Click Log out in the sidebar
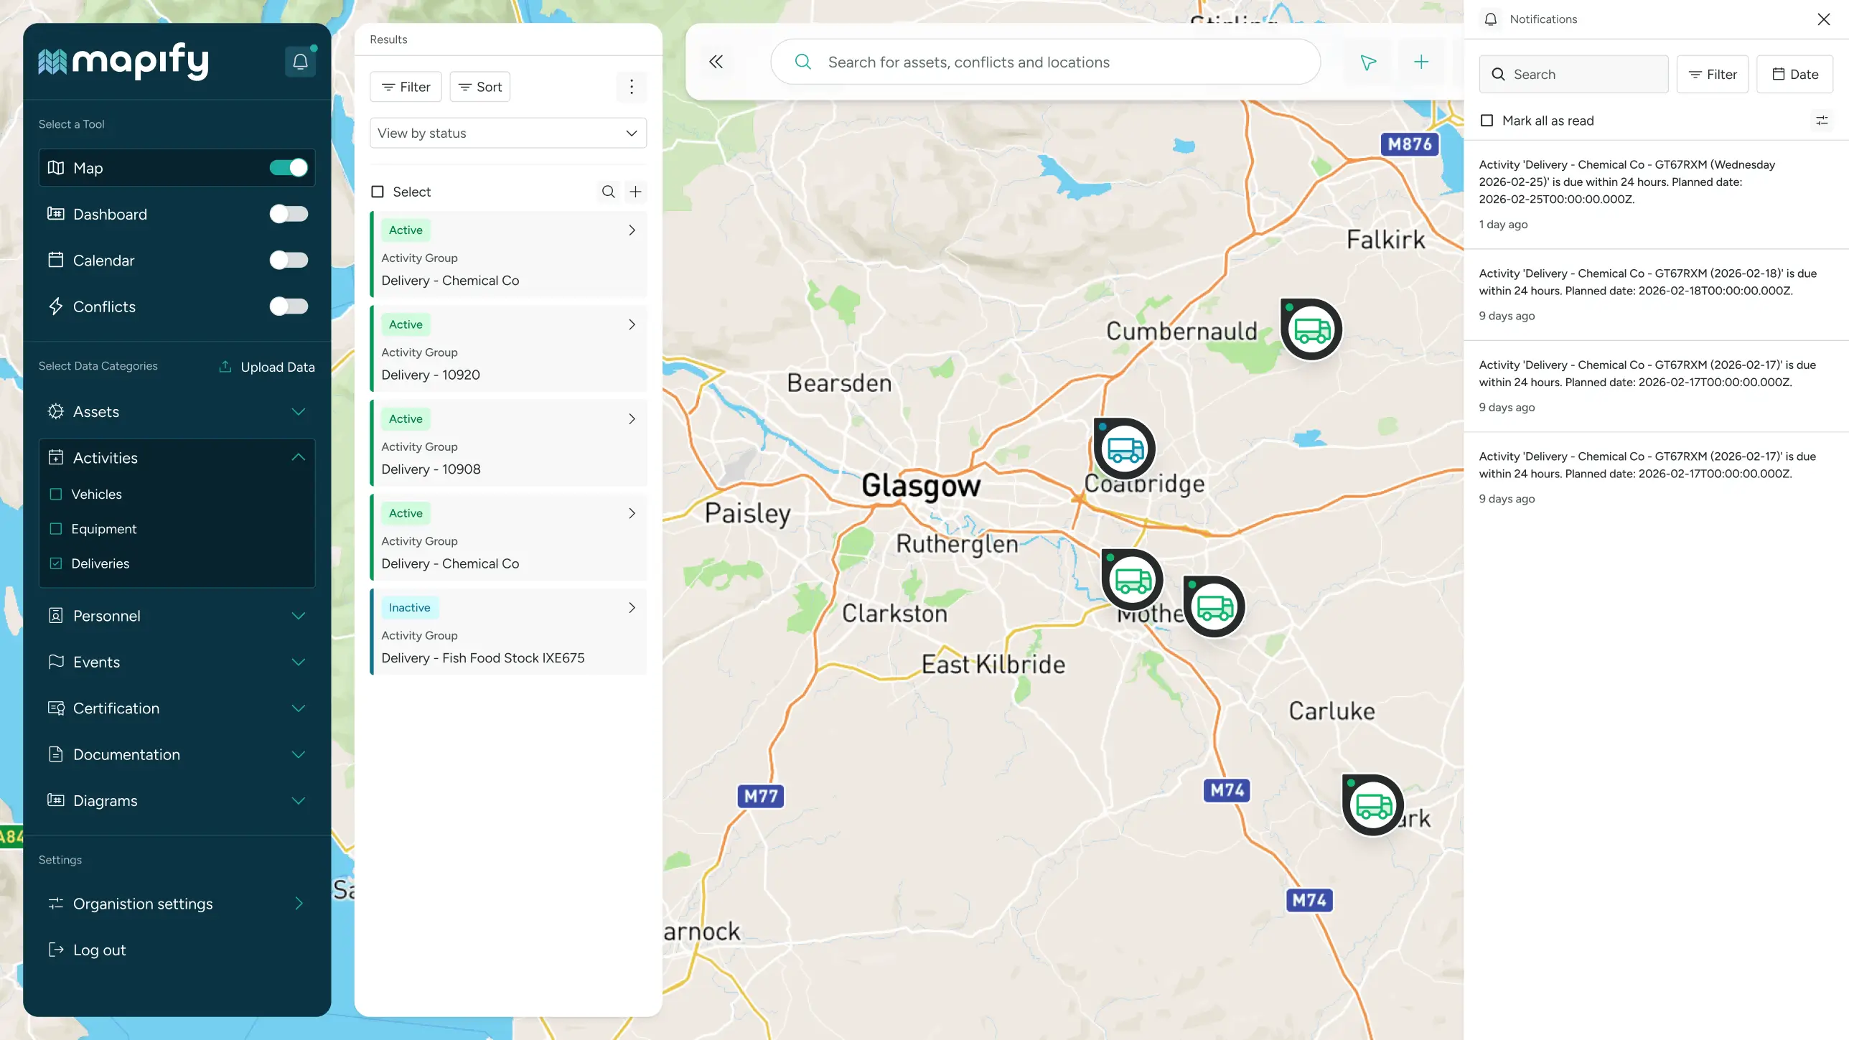Image resolution: width=1849 pixels, height=1040 pixels. [x=99, y=950]
